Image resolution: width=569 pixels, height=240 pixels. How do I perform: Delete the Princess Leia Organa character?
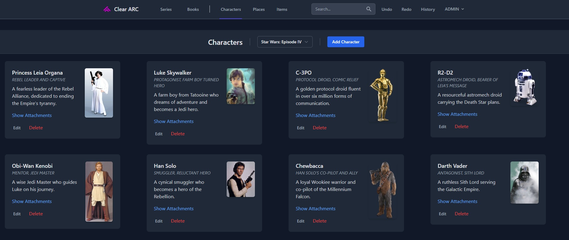pos(36,128)
